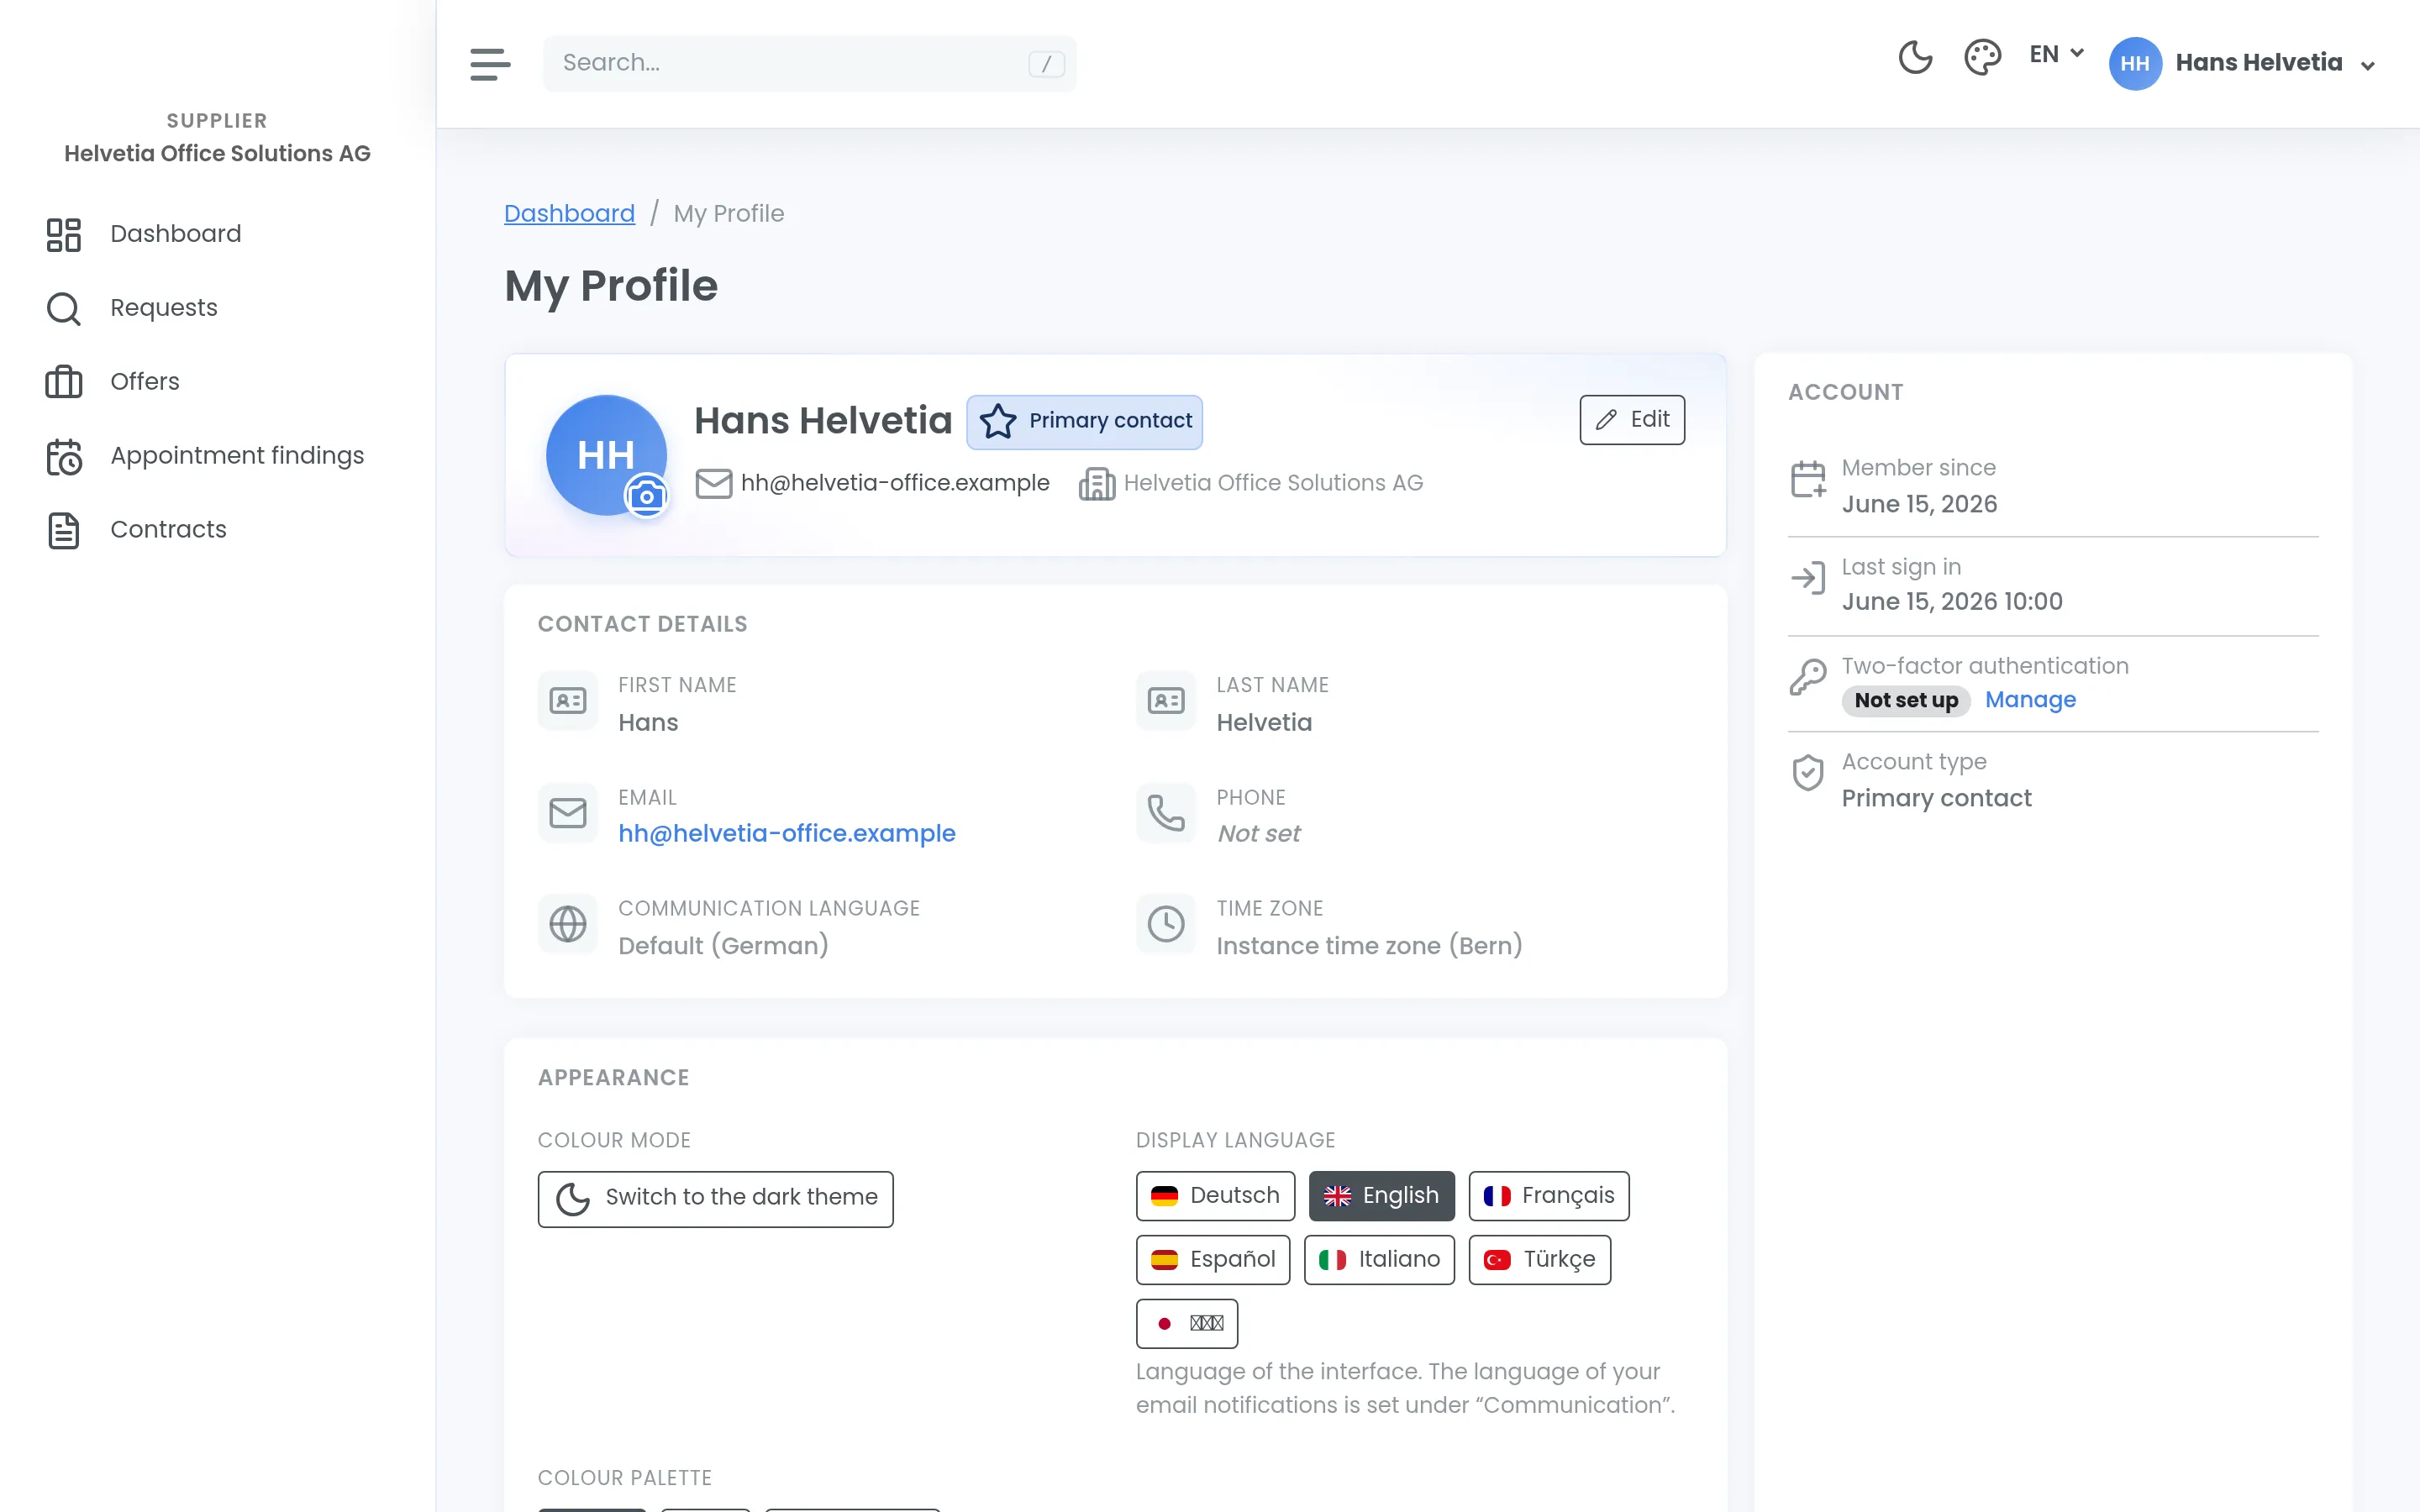Click the Edit profile button
Viewport: 2420px width, 1512px height.
pos(1632,420)
